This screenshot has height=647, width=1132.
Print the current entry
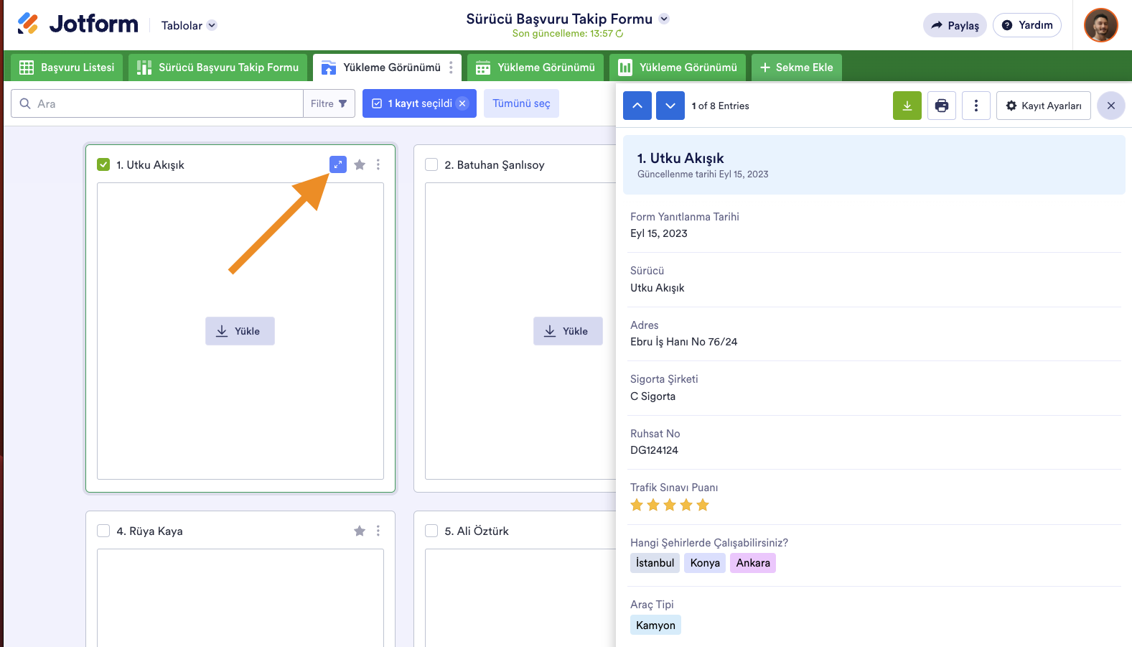coord(941,106)
